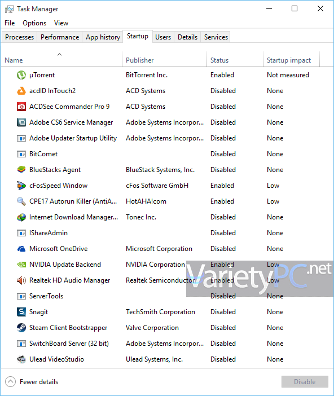Open the Options menu
The width and height of the screenshot is (334, 396).
[34, 23]
